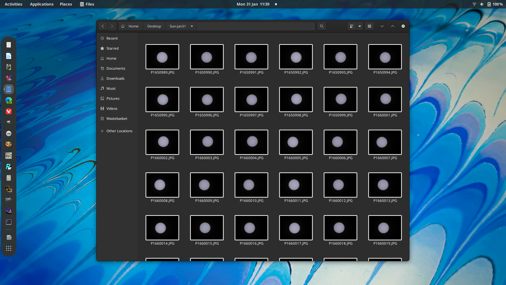
Task: Expand Sun-Jan31 folder path dropdown
Action: coord(192,26)
